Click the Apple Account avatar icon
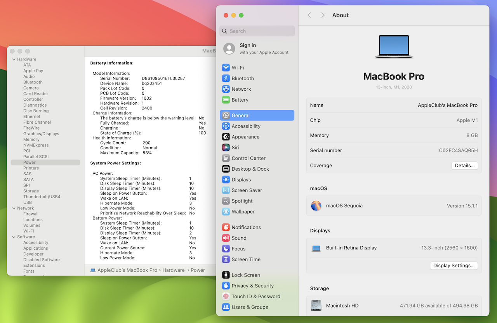The width and height of the screenshot is (497, 323). coord(229,48)
